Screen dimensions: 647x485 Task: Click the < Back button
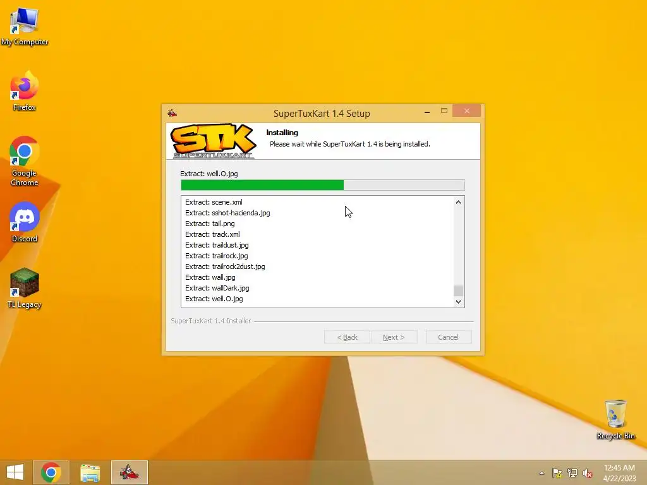347,337
